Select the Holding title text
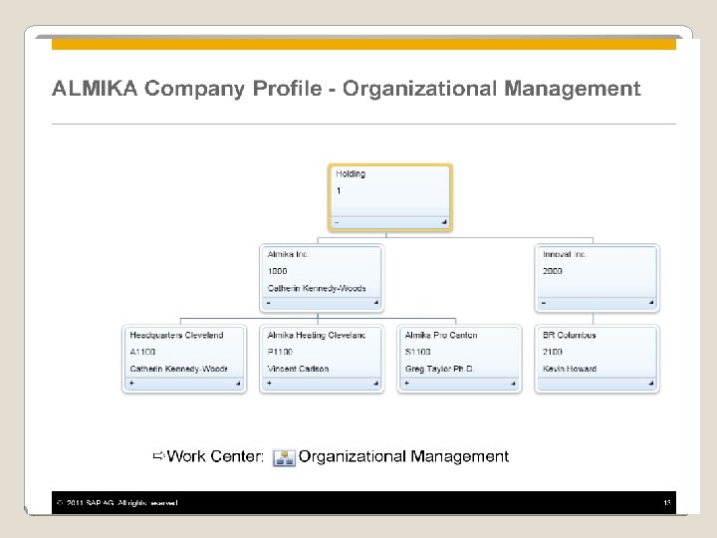 point(351,173)
